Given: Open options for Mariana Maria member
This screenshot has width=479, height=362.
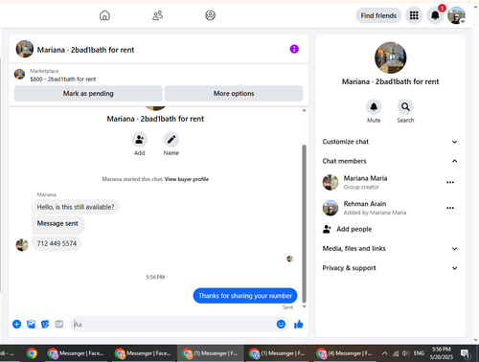Looking at the screenshot, I should click(x=450, y=182).
